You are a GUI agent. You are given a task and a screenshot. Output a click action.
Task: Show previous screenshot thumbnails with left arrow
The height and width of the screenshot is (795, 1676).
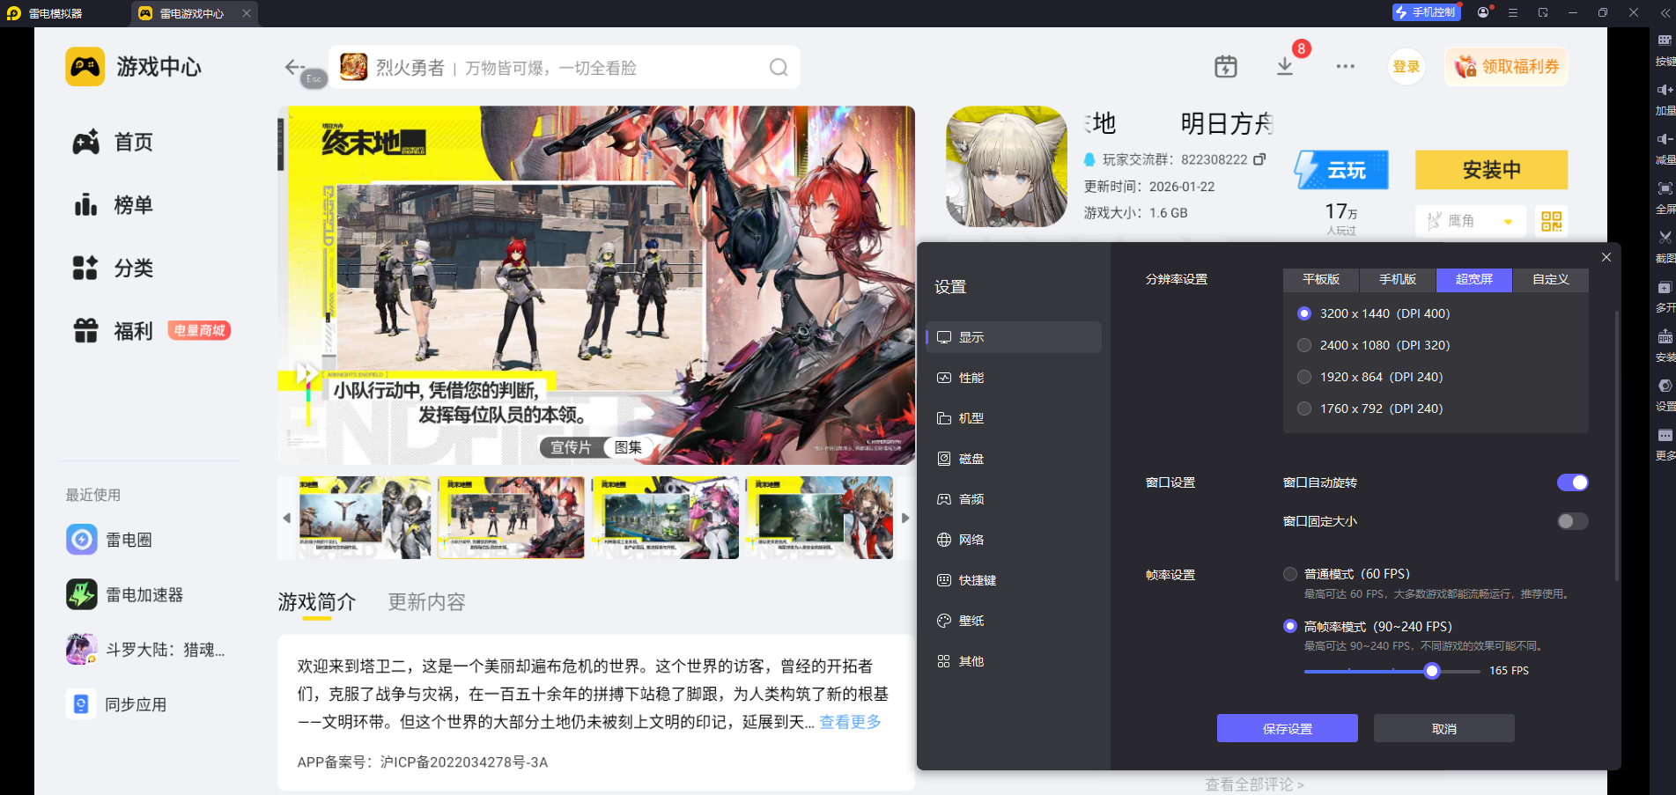(x=286, y=518)
